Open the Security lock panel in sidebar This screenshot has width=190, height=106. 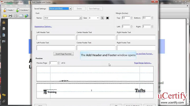[x=4, y=22]
